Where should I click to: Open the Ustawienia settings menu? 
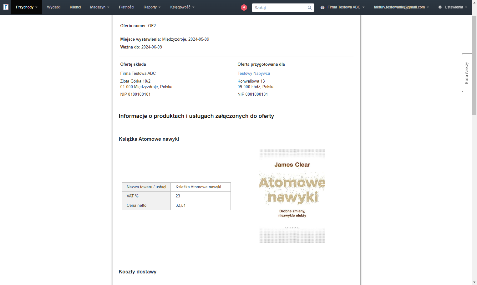point(453,7)
